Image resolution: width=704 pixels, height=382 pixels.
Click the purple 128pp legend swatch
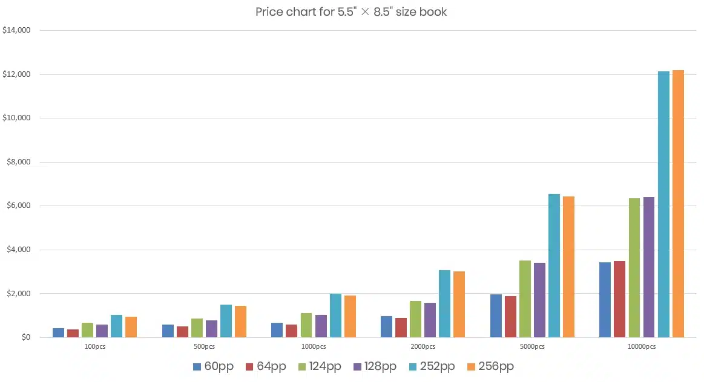point(358,367)
